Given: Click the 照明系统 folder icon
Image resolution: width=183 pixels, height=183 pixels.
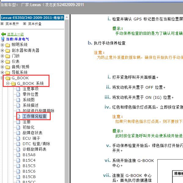Looking at the screenshot, I should click(8, 45).
